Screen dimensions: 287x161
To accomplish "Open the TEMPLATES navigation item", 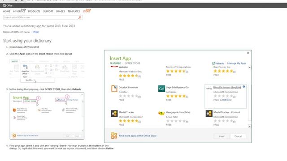I will [74, 11].
